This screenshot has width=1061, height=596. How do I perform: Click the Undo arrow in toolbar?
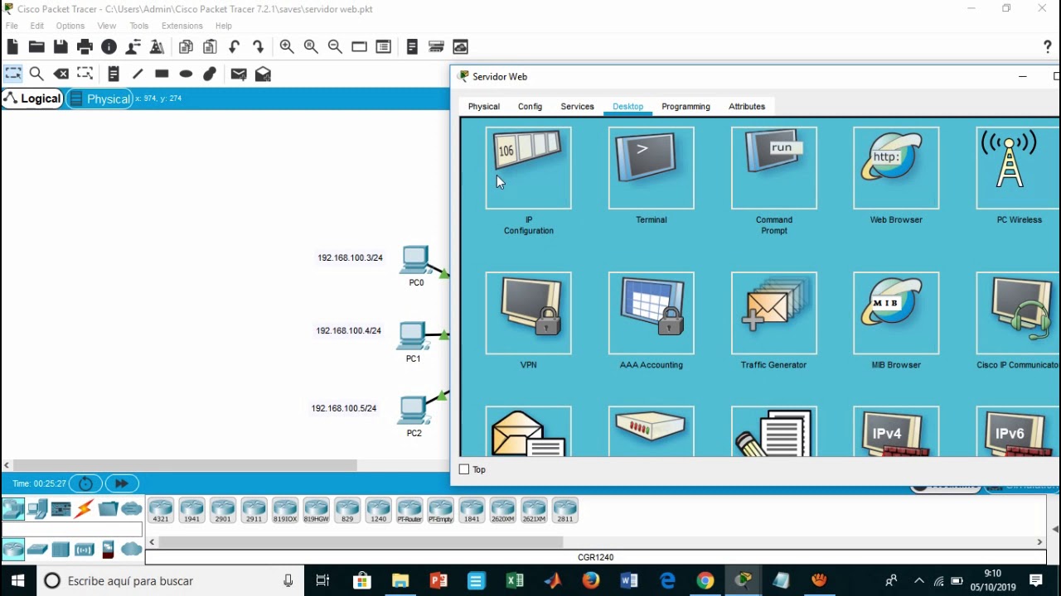coord(235,47)
